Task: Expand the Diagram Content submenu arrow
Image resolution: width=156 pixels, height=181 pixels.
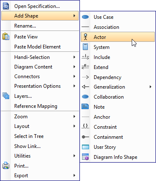Action: (x=74, y=67)
